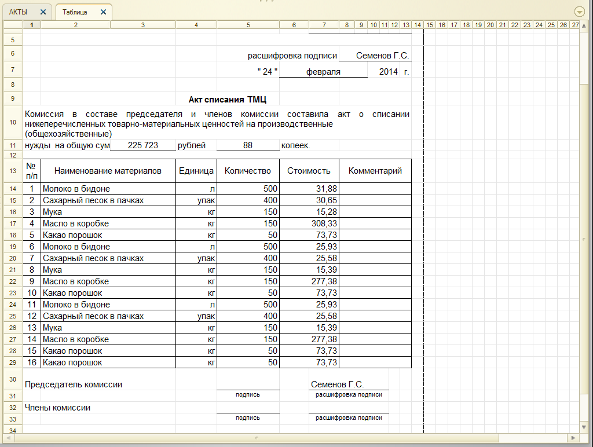
Task: Select cost 30,65 for item 2
Action: [x=309, y=200]
